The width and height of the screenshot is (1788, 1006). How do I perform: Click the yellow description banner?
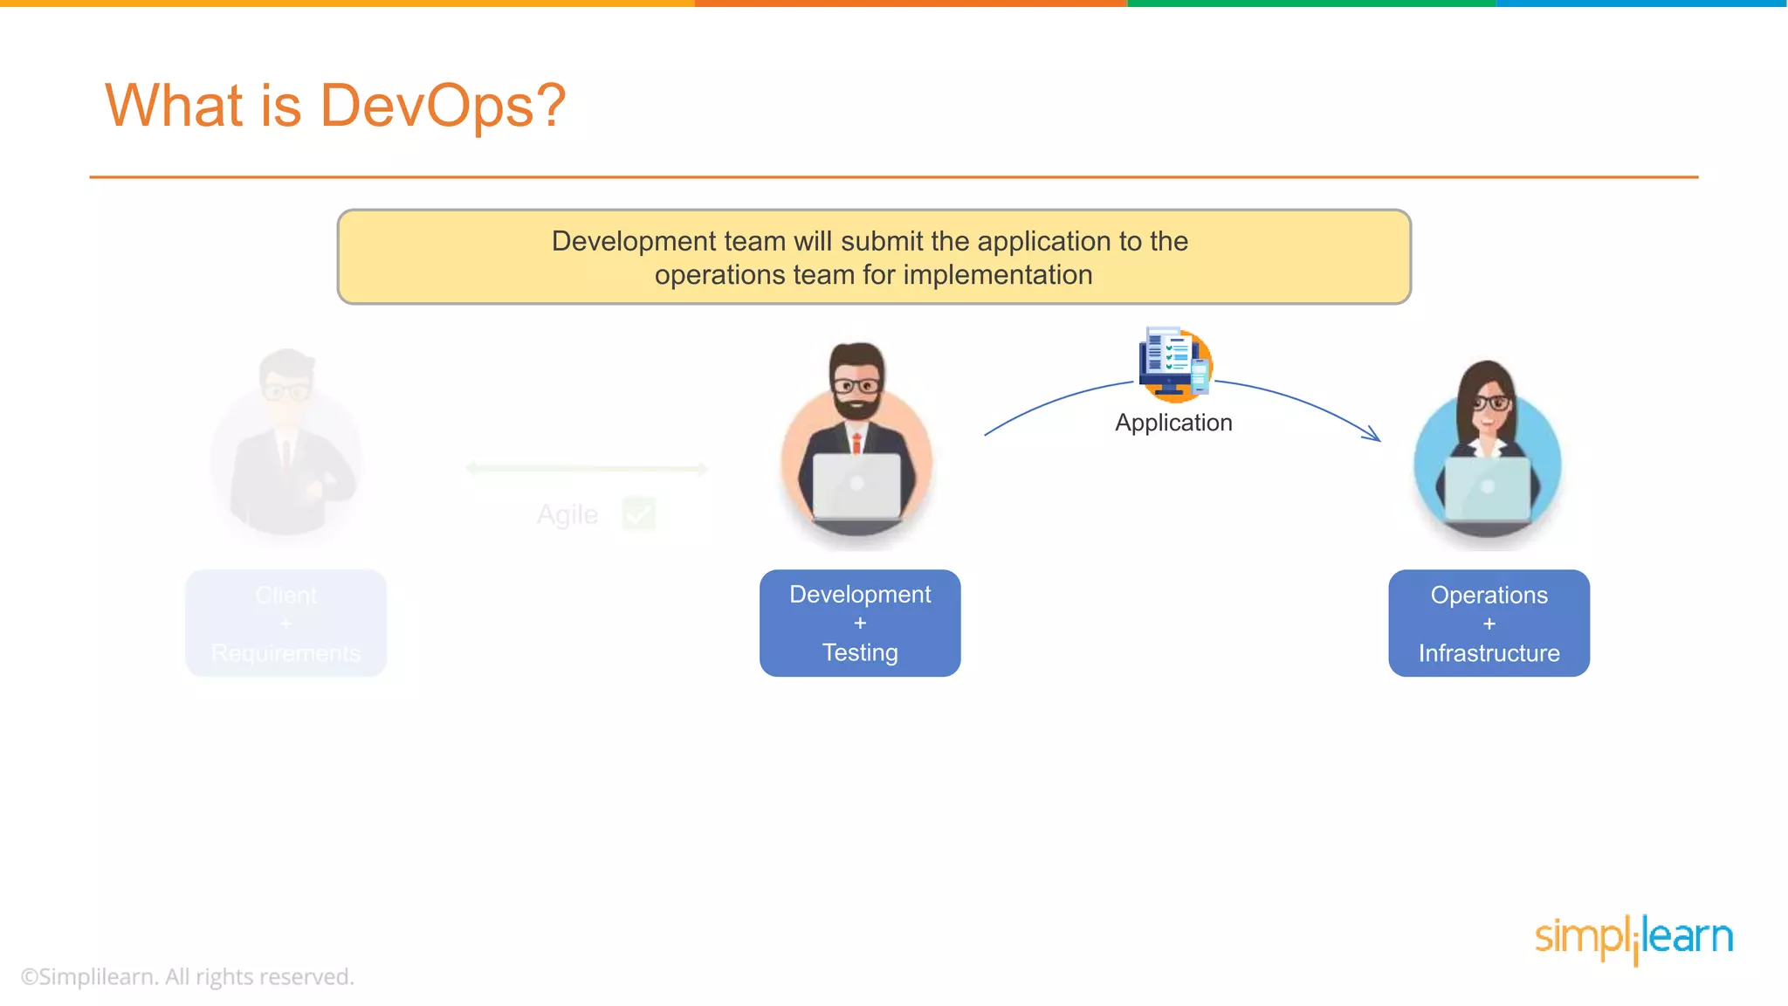click(873, 257)
